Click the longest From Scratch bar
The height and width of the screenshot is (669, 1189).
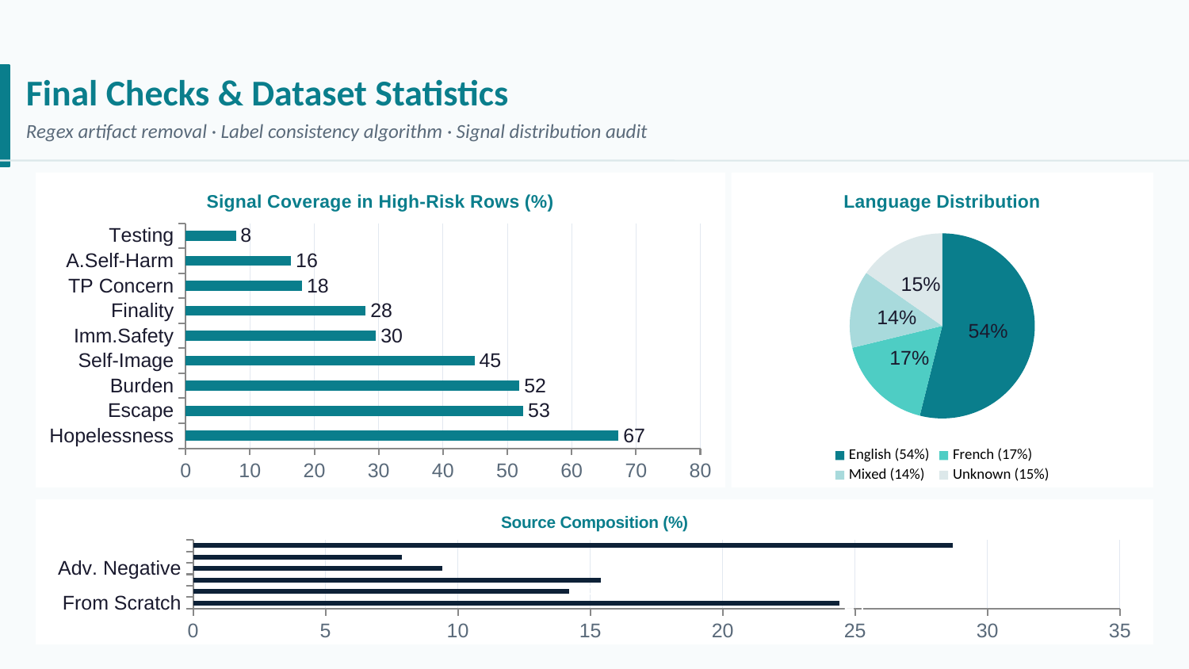tap(515, 602)
